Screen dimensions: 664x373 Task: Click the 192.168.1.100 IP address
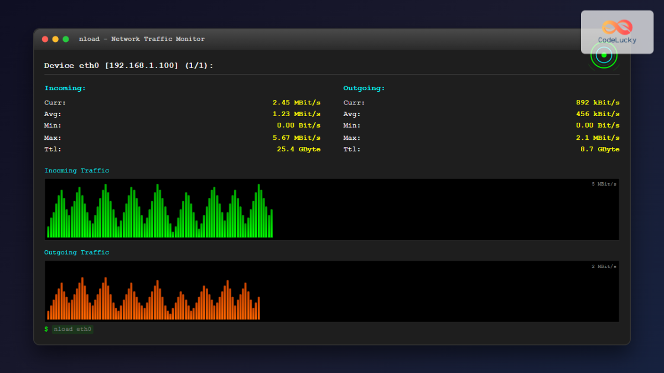point(141,65)
